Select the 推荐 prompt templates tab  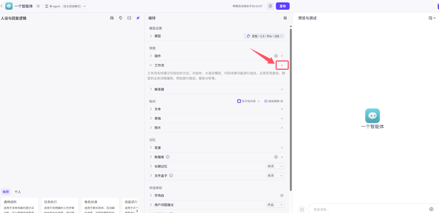[6, 191]
